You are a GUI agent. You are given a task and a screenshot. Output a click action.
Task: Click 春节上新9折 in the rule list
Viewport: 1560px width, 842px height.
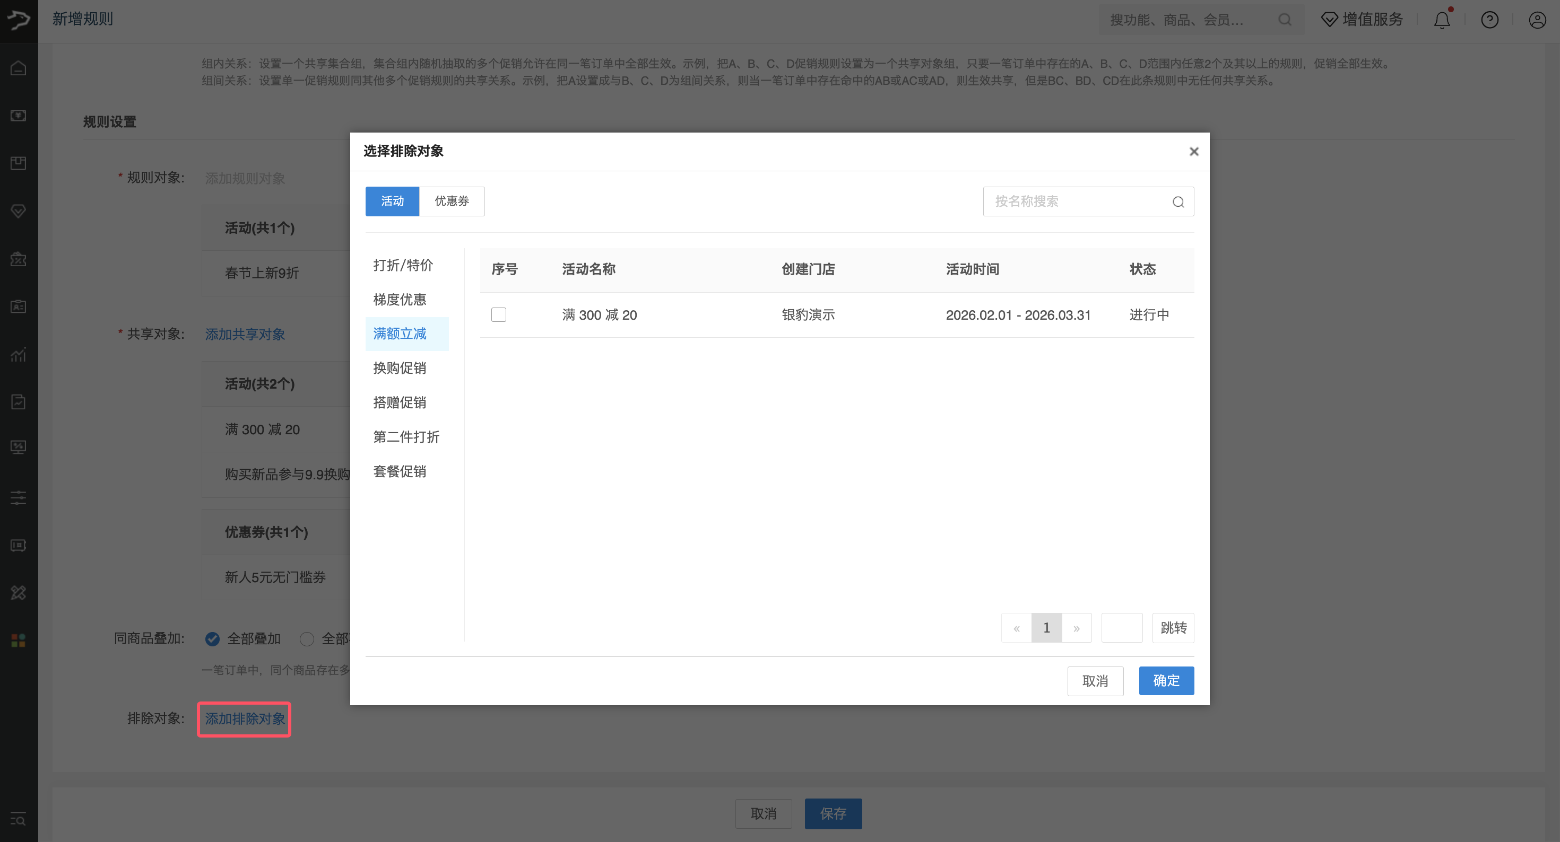262,273
